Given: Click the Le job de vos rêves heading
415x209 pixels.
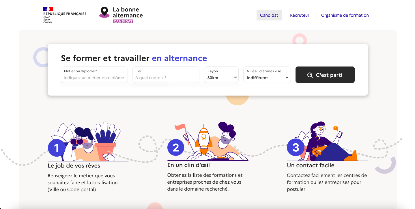Looking at the screenshot, I should 74,166.
